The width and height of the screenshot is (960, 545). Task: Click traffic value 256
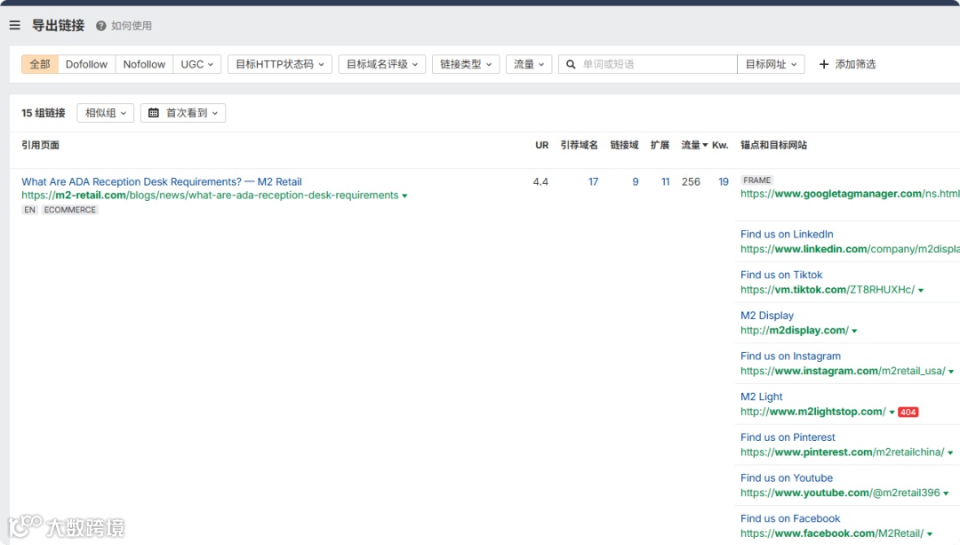click(691, 182)
